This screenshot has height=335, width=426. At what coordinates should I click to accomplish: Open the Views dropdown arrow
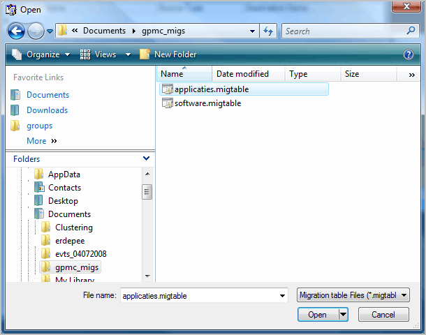pos(128,54)
